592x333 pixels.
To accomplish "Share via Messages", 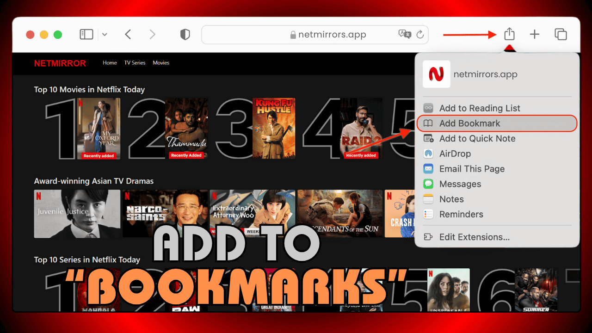I will [x=497, y=184].
